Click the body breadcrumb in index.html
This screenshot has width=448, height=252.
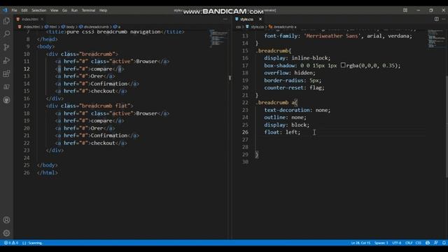[70, 27]
